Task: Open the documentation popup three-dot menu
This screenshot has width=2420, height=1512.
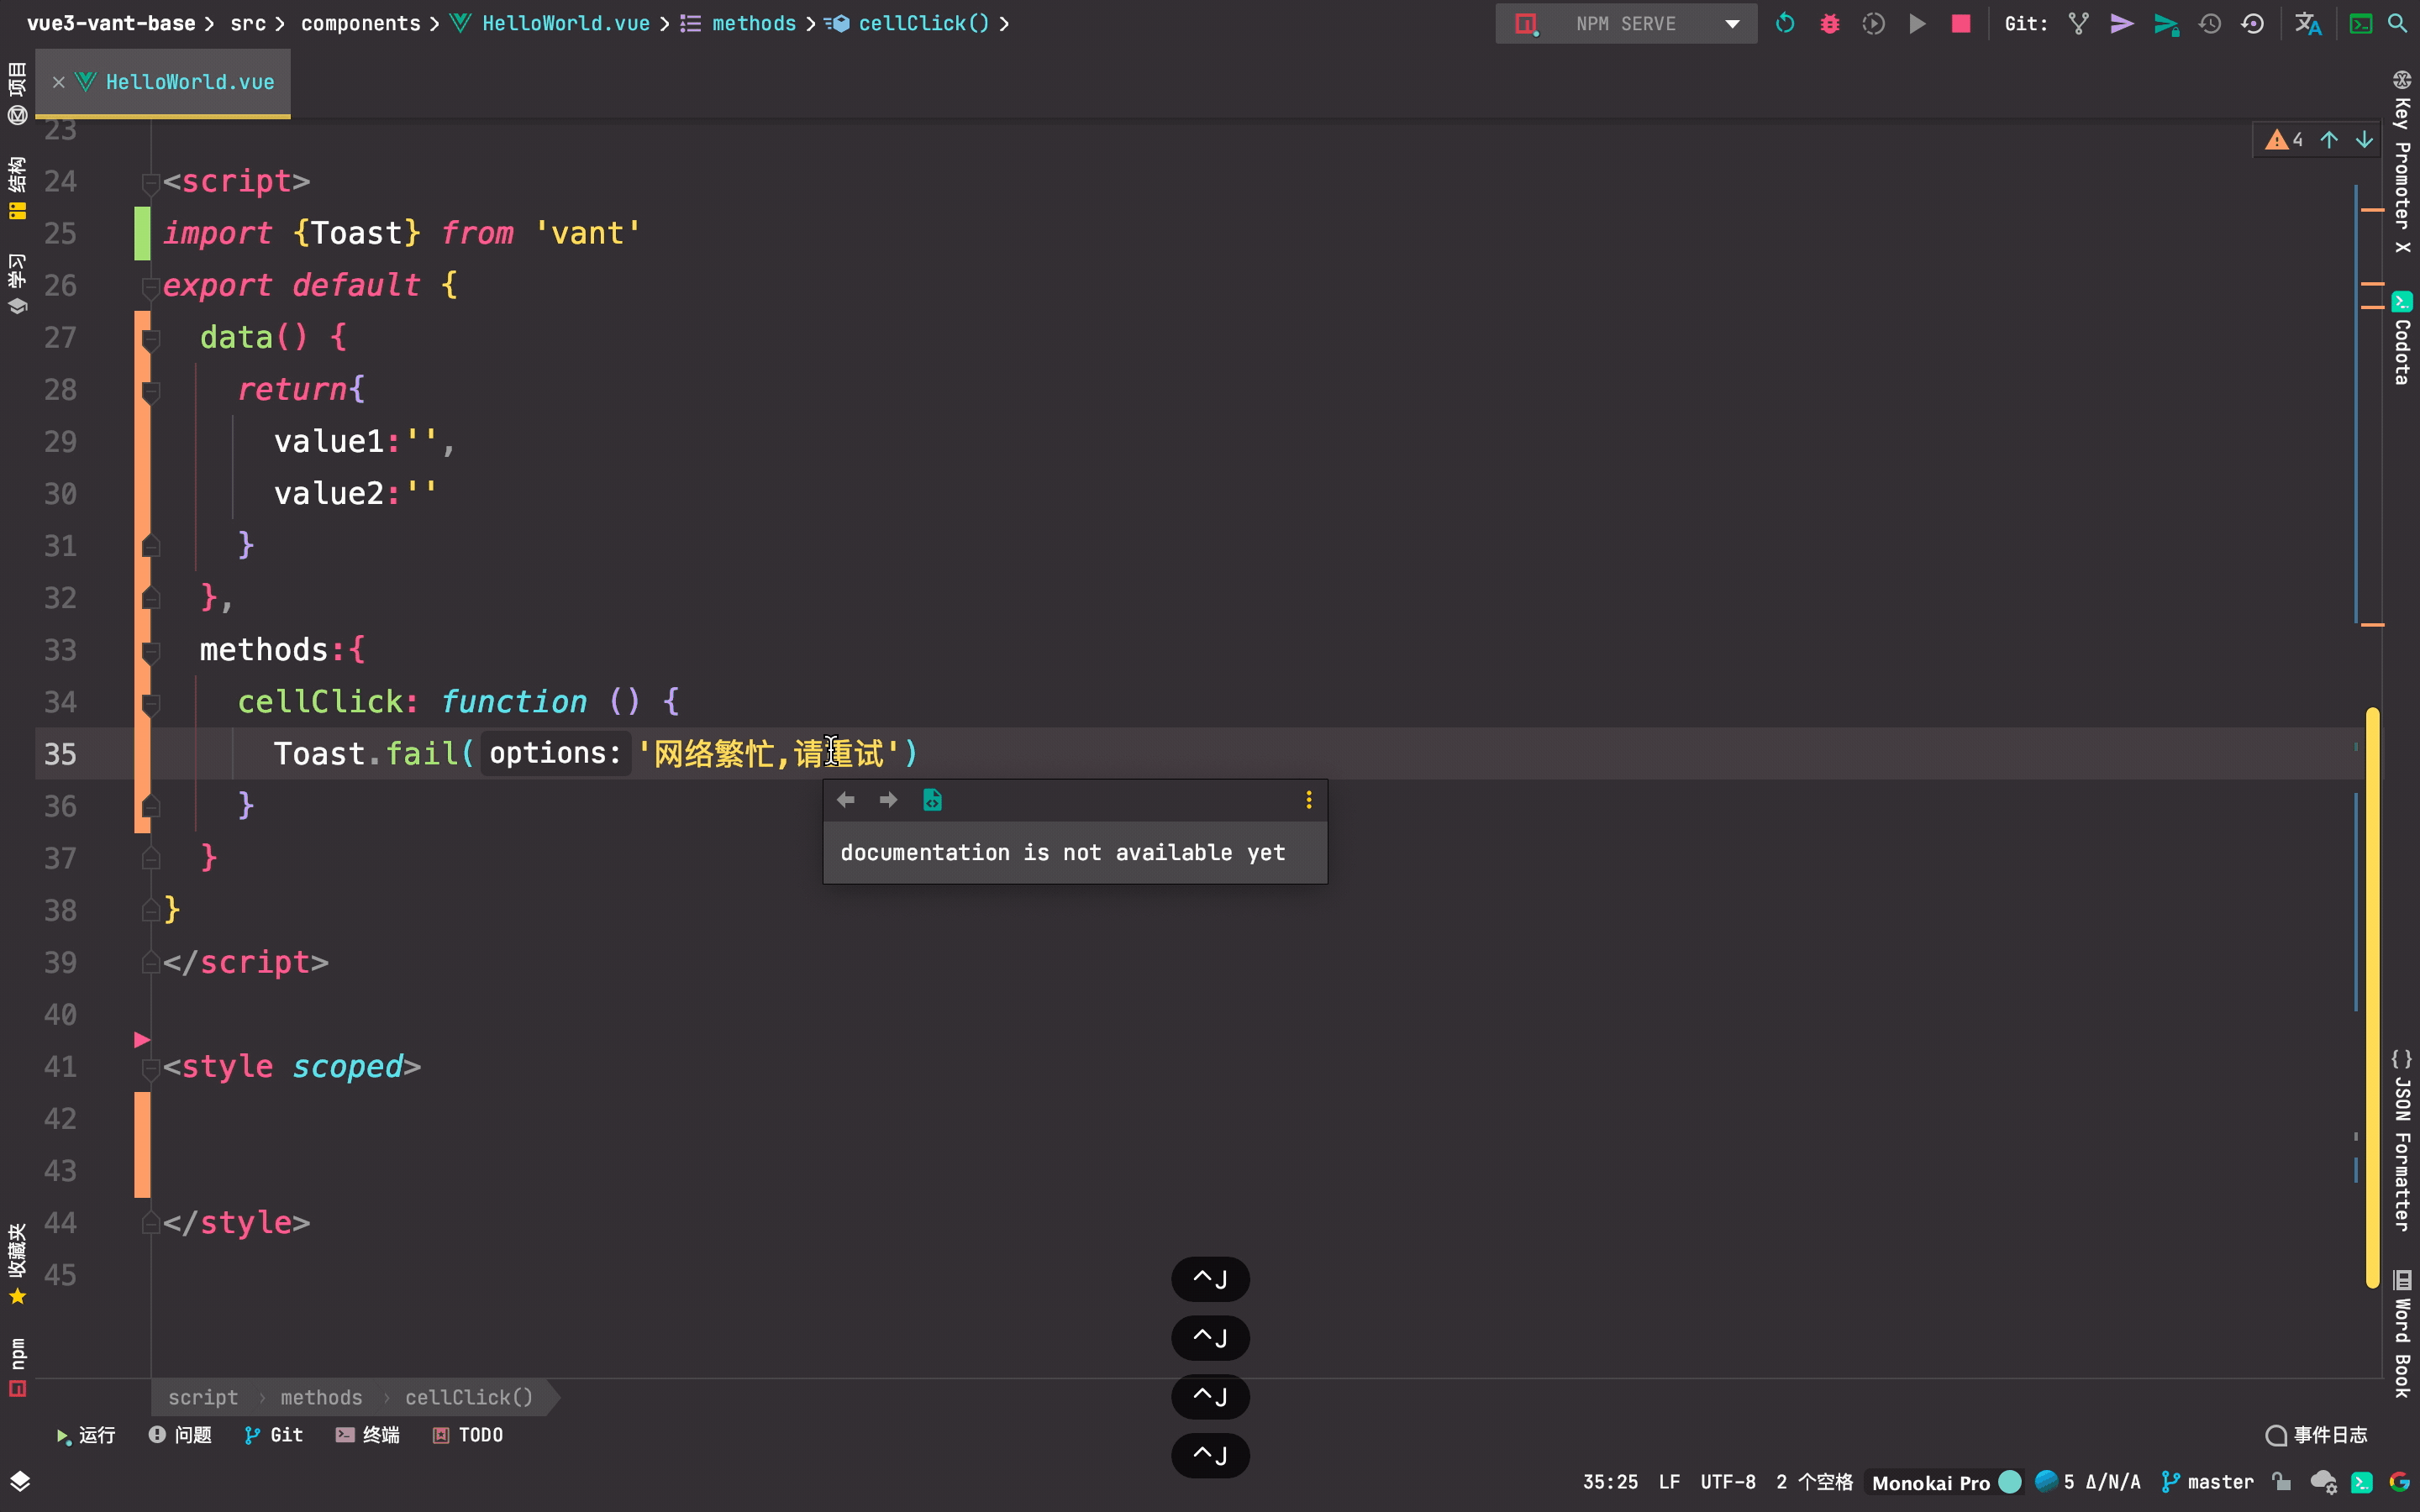Action: click(x=1308, y=800)
